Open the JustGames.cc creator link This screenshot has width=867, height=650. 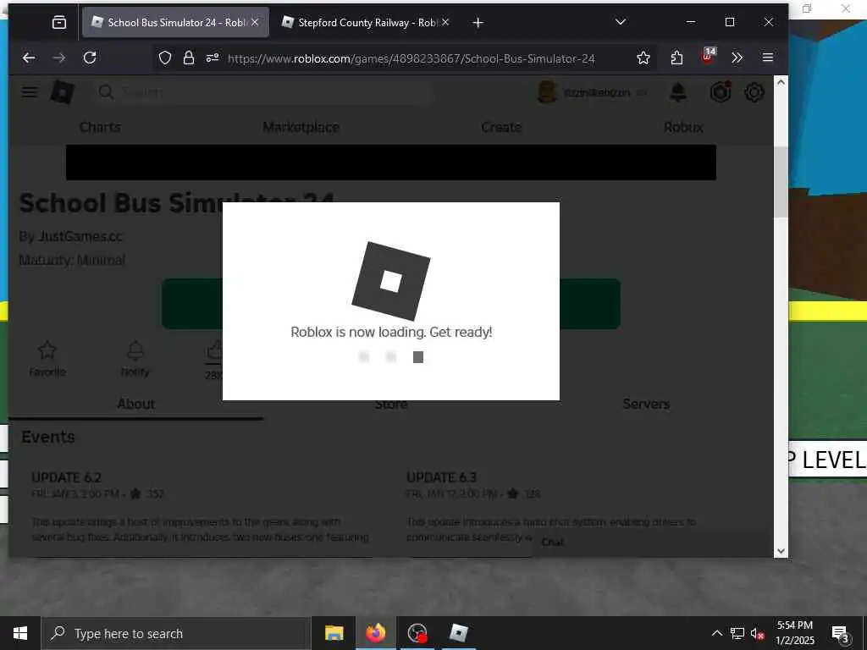[80, 237]
